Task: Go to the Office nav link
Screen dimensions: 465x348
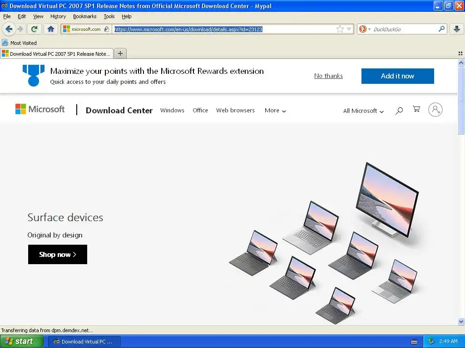Action: (200, 110)
